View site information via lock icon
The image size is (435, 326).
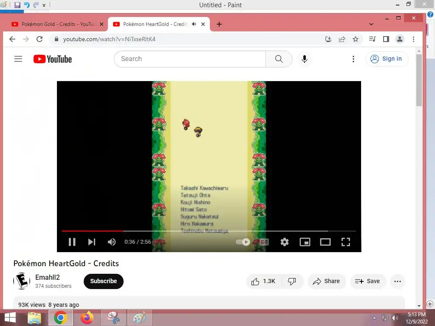pyautogui.click(x=56, y=39)
